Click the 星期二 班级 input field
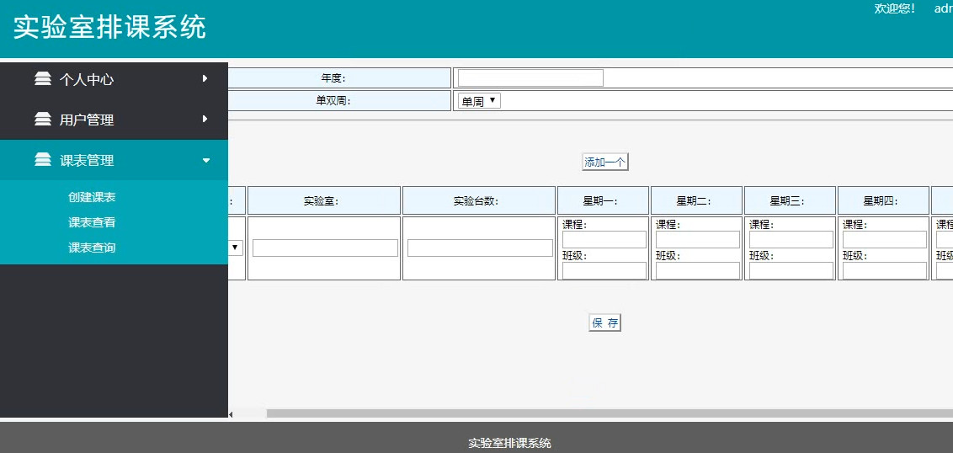This screenshot has height=453, width=953. 698,270
